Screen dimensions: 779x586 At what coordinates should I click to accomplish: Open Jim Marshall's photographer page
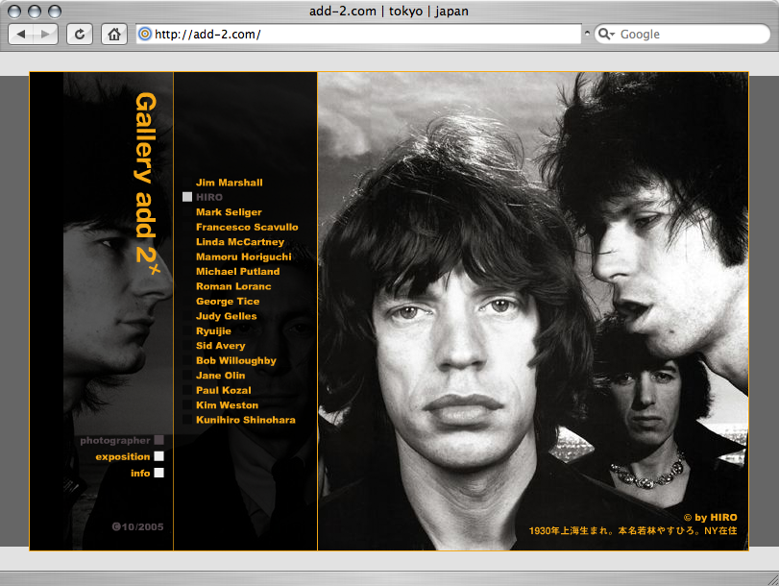(x=229, y=183)
